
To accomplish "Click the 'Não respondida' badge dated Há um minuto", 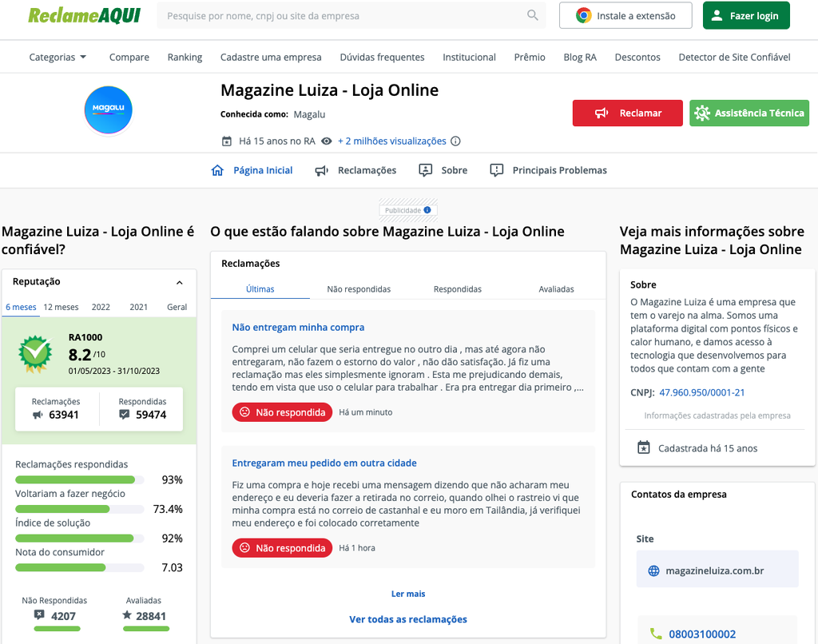I will [x=282, y=412].
